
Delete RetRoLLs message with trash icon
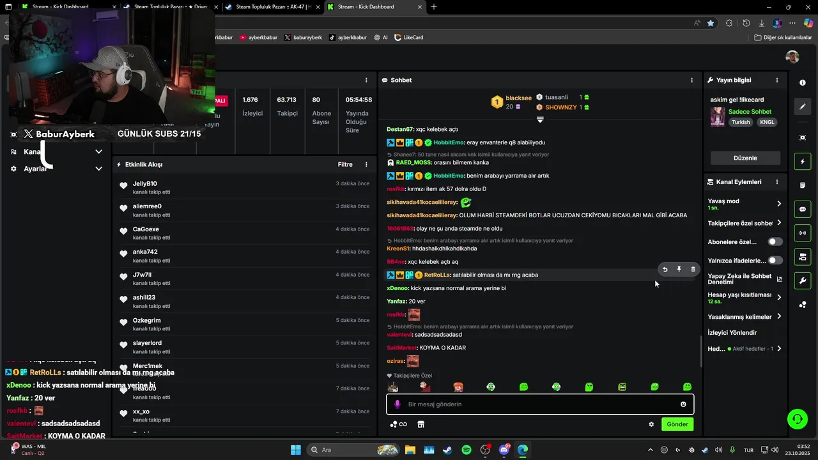click(x=693, y=270)
